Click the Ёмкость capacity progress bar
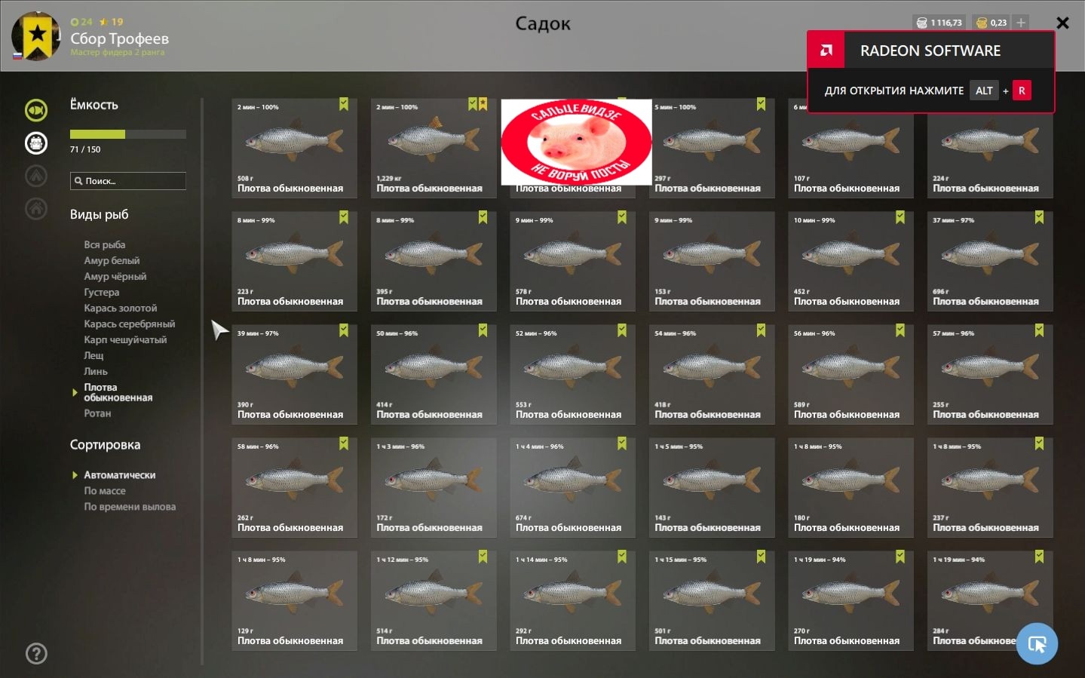Screen dimensions: 1085x678 [x=128, y=134]
